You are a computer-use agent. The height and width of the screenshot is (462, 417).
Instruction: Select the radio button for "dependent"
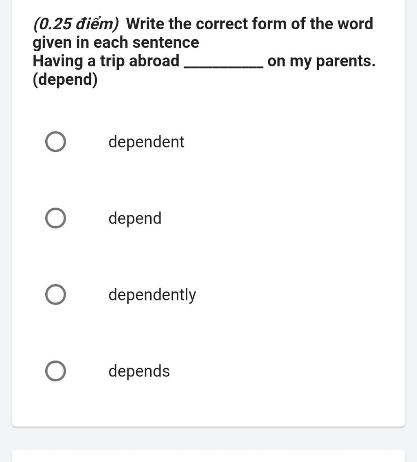pos(55,142)
